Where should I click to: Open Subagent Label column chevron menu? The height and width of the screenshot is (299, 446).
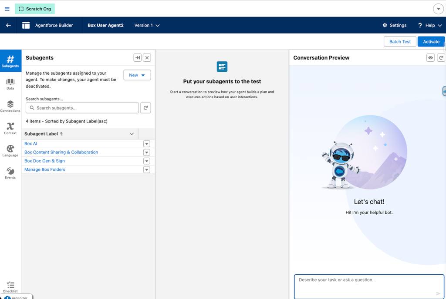coord(132,133)
